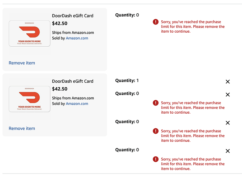Click the $42.50 price on the second card
Viewport: 242px width, 175px height.
[x=60, y=89]
